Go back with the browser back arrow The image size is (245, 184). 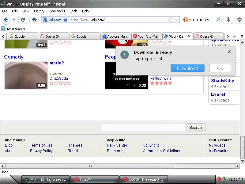point(6,20)
